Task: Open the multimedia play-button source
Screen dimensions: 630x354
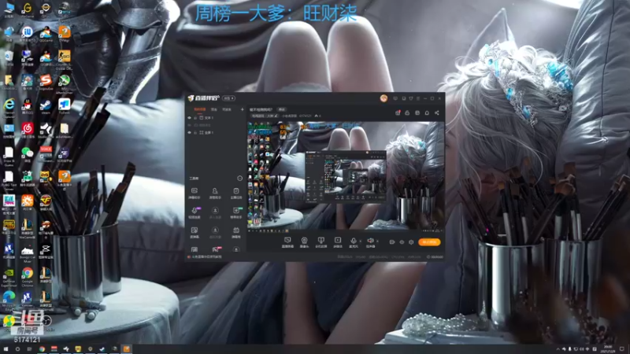Action: coord(338,242)
